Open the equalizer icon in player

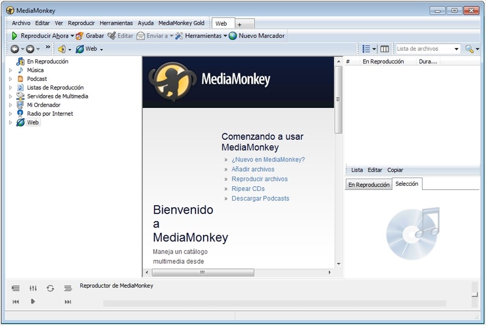coord(33,288)
